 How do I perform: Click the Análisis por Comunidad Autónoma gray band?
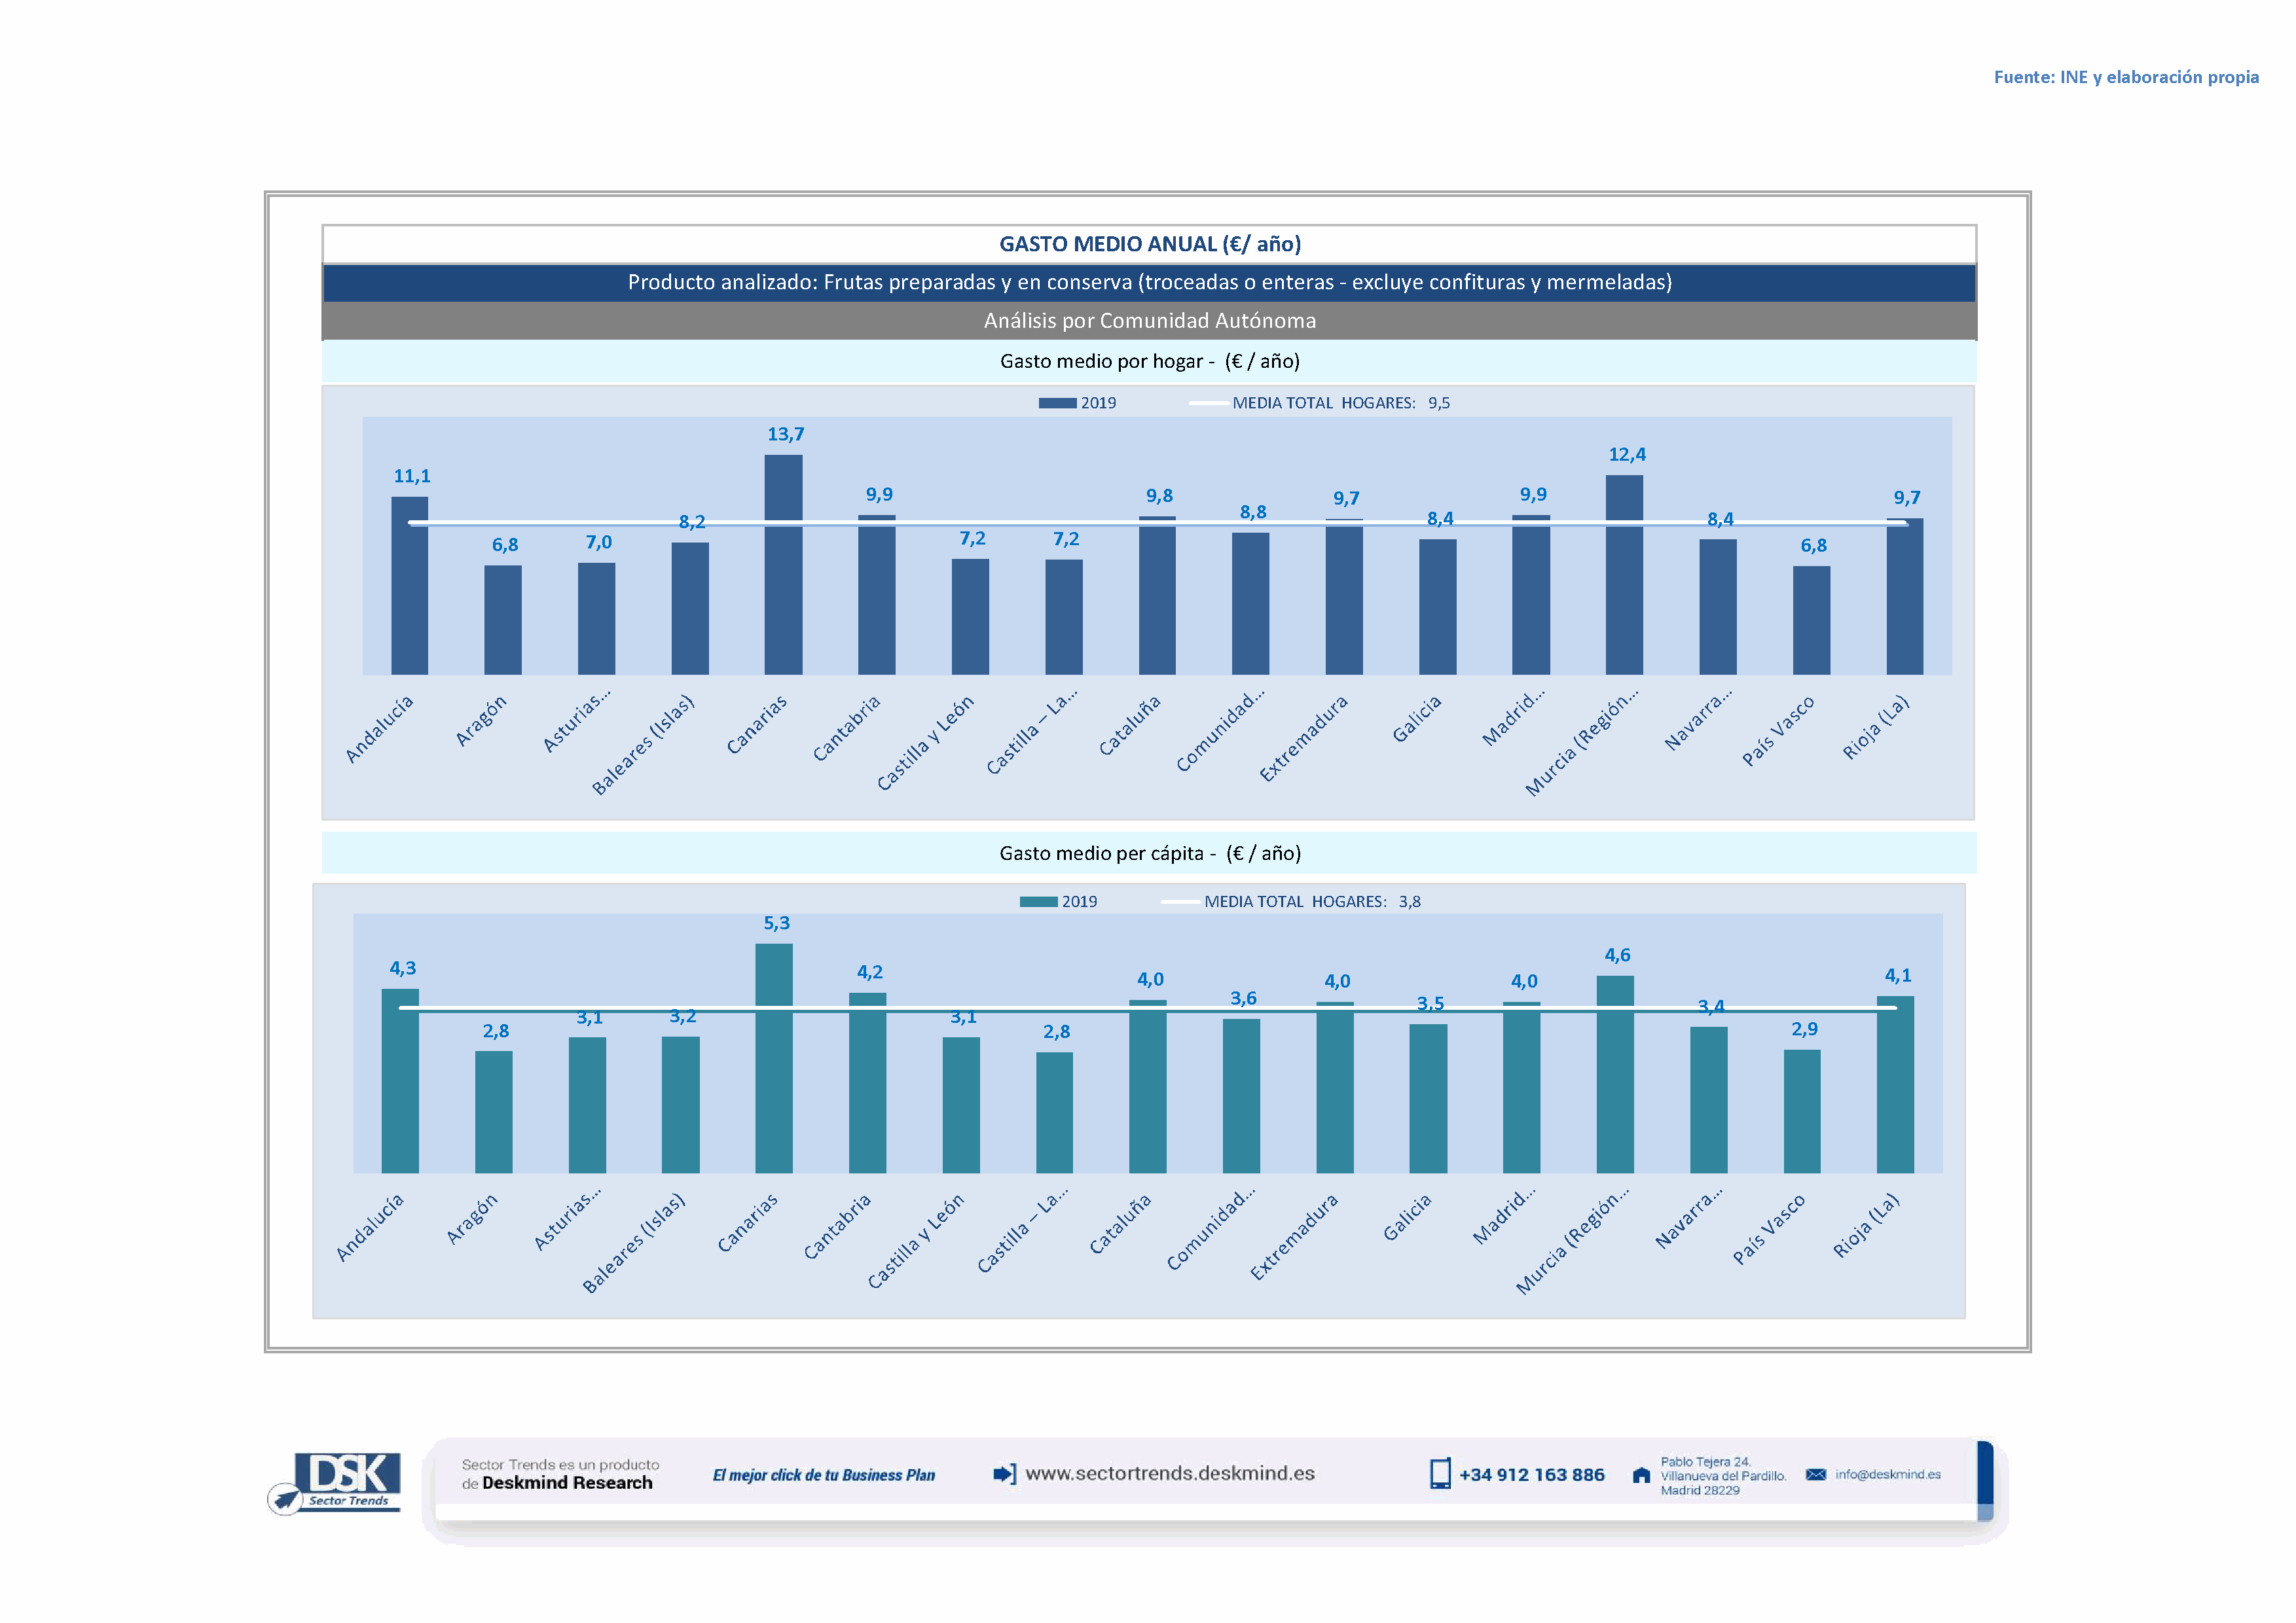coord(1149,321)
